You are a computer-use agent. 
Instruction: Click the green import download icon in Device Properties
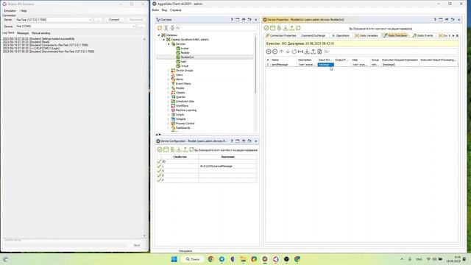click(x=286, y=28)
